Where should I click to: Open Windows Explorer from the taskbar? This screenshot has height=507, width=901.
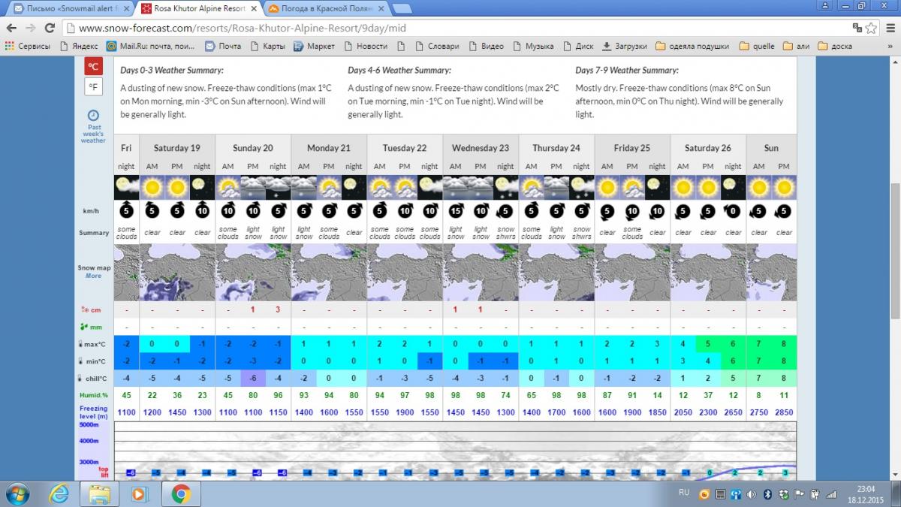coord(100,493)
